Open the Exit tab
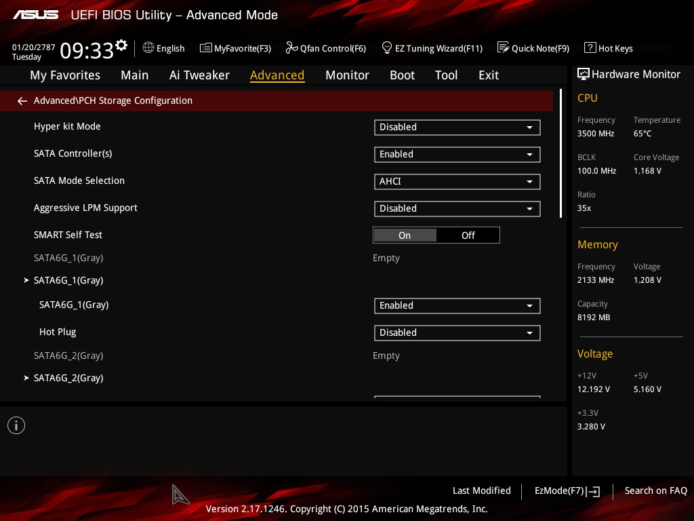Image resolution: width=694 pixels, height=521 pixels. [x=489, y=75]
